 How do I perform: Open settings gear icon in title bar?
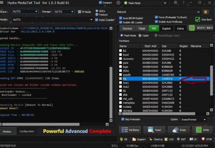[118, 3]
